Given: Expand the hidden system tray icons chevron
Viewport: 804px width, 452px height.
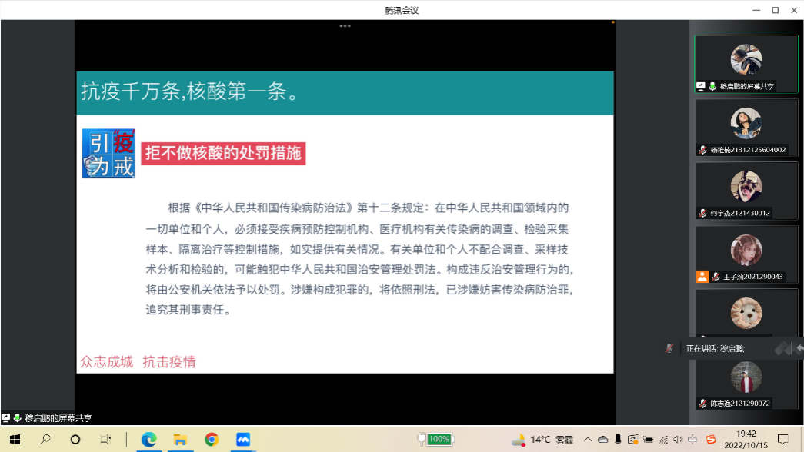Looking at the screenshot, I should 588,440.
